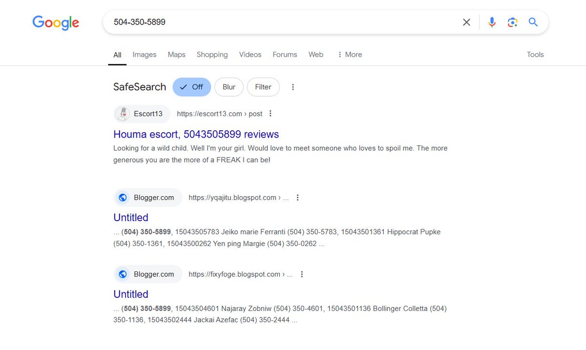The width and height of the screenshot is (586, 350).
Task: Open the Tools options
Action: pos(535,55)
